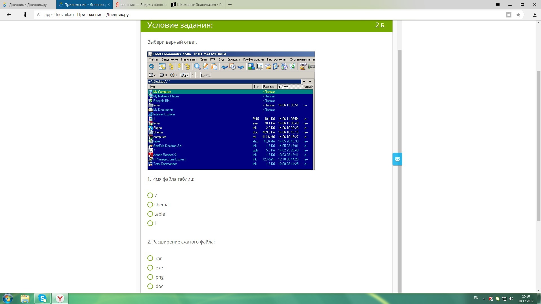Open the EN language switcher in tray
Viewport: 541px width, 304px height.
(x=476, y=298)
